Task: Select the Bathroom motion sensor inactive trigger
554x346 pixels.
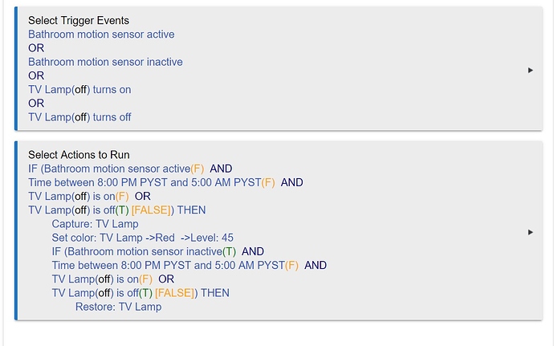Action: coord(105,62)
